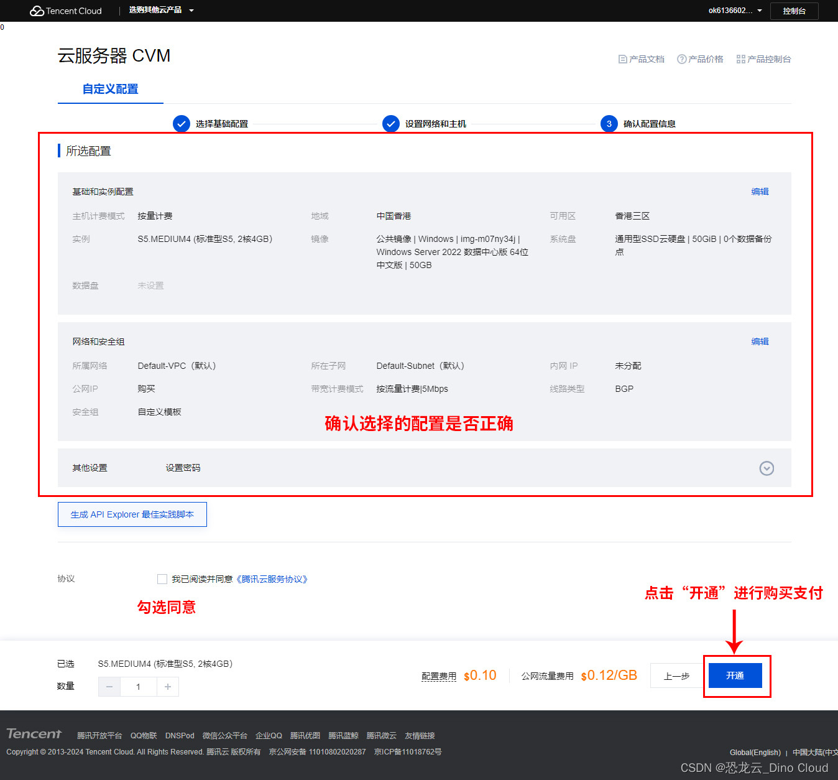Click 京ICP备11018762号 link
Image resolution: width=838 pixels, height=780 pixels.
click(408, 752)
